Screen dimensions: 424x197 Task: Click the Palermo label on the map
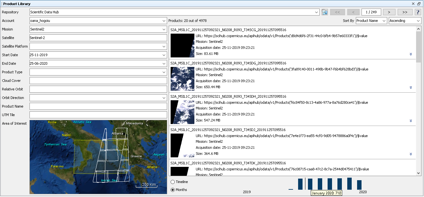(x=57, y=166)
